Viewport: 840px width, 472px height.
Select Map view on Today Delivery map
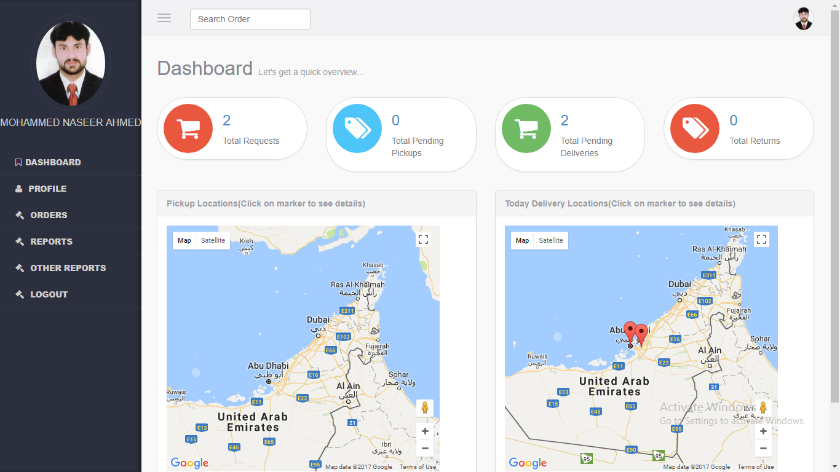click(522, 240)
